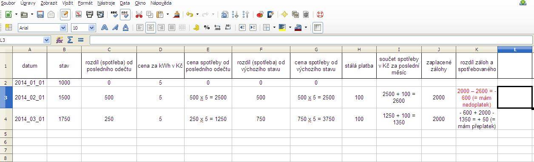Image resolution: width=534 pixels, height=162 pixels.
Task: Open the Function Wizard
Action: click(60, 40)
